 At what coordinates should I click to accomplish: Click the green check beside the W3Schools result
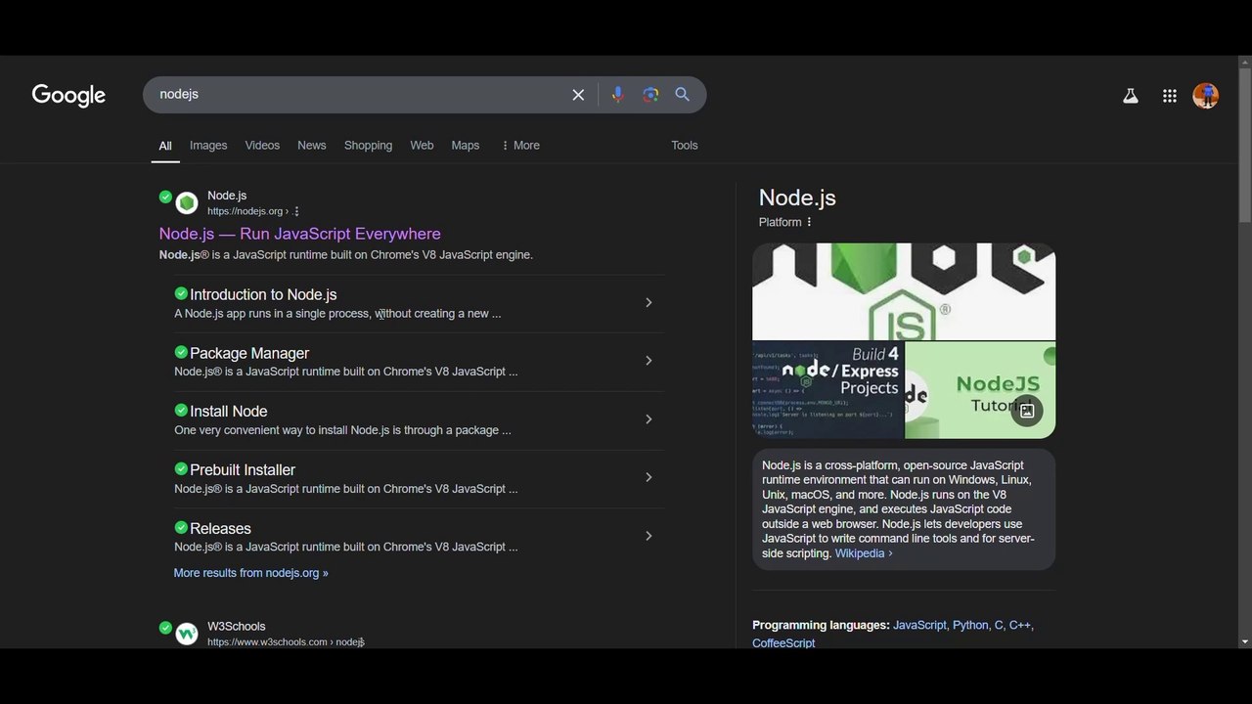(165, 628)
